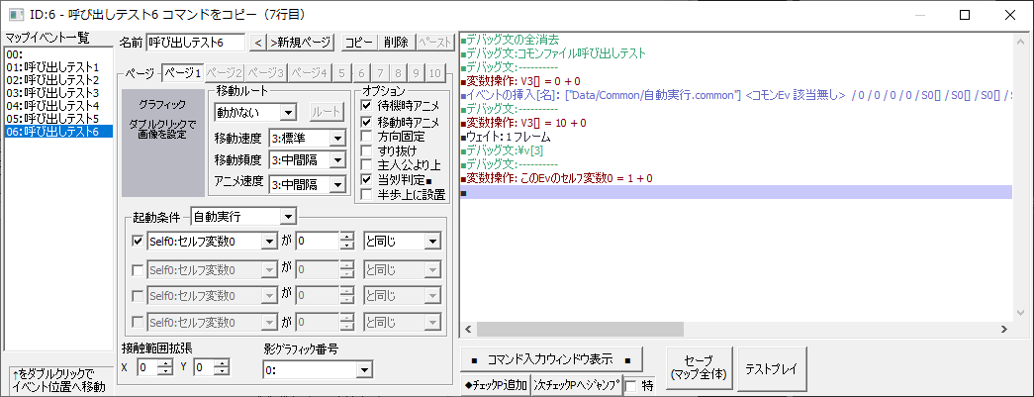
Task: Click テストプレイ button
Action: pos(771,368)
